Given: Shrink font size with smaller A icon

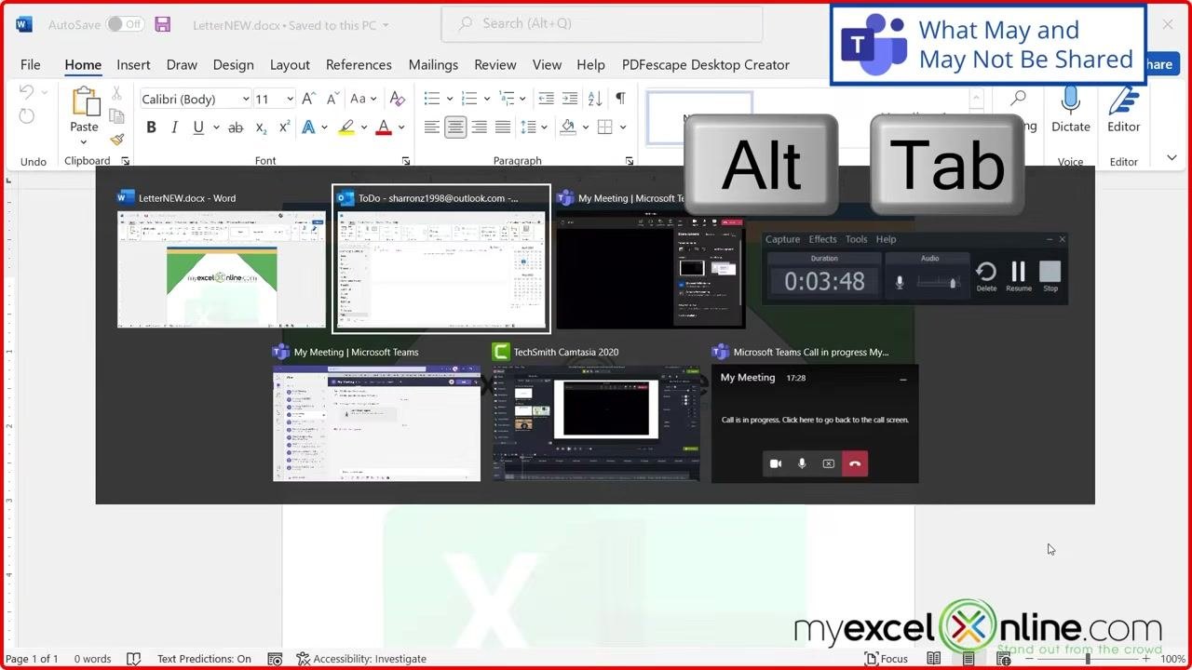Looking at the screenshot, I should (332, 99).
